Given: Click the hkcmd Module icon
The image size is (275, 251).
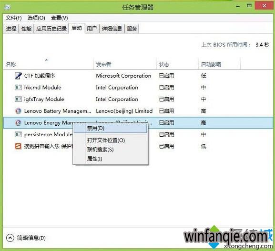Looking at the screenshot, I should [x=18, y=87].
